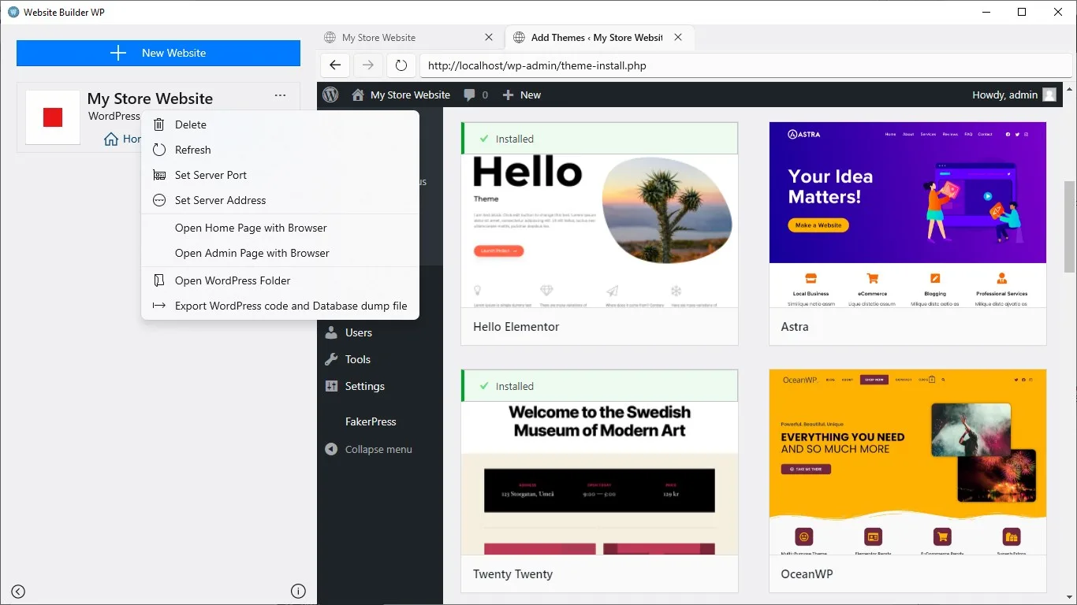The width and height of the screenshot is (1077, 605).
Task: Click the Website Builder WP app icon
Action: pyautogui.click(x=13, y=12)
